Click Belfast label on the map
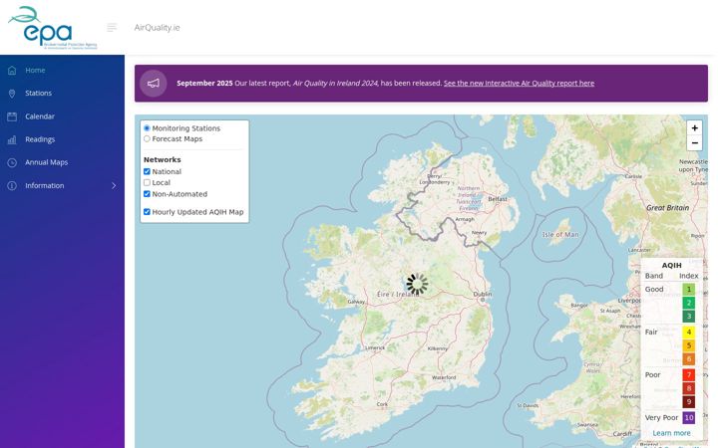 click(x=498, y=199)
